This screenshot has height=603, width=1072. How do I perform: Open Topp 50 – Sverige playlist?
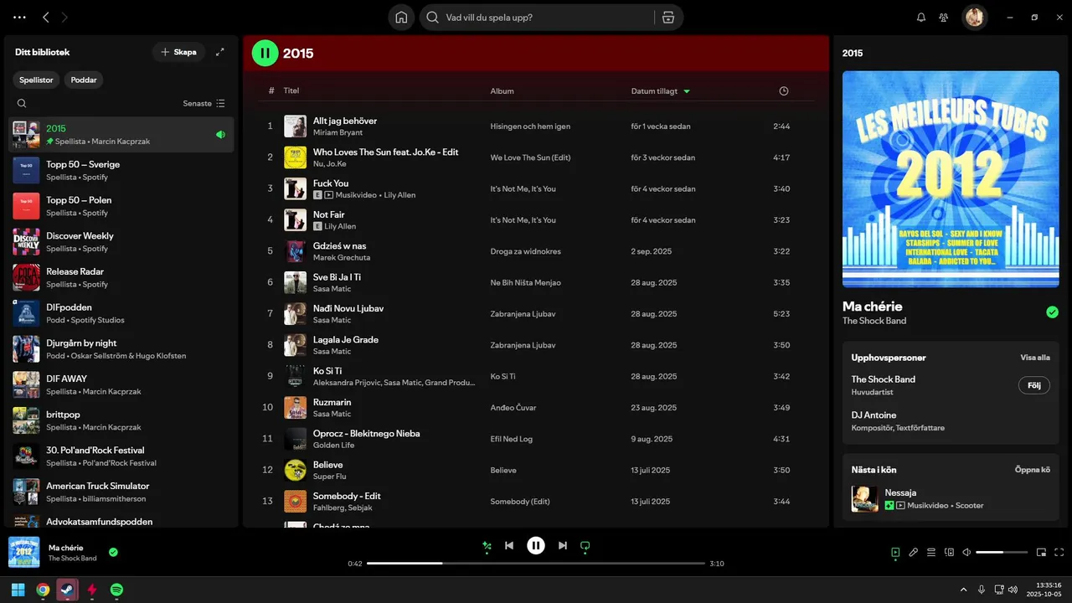(x=121, y=170)
